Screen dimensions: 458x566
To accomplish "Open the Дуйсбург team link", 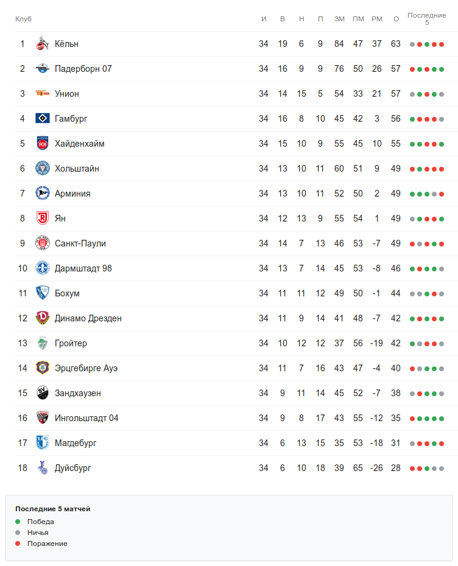I will 72,468.
